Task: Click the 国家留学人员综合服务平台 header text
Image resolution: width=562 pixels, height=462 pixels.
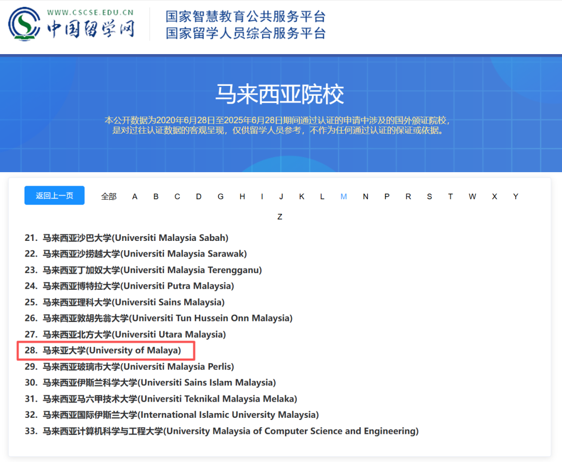Action: click(x=246, y=33)
